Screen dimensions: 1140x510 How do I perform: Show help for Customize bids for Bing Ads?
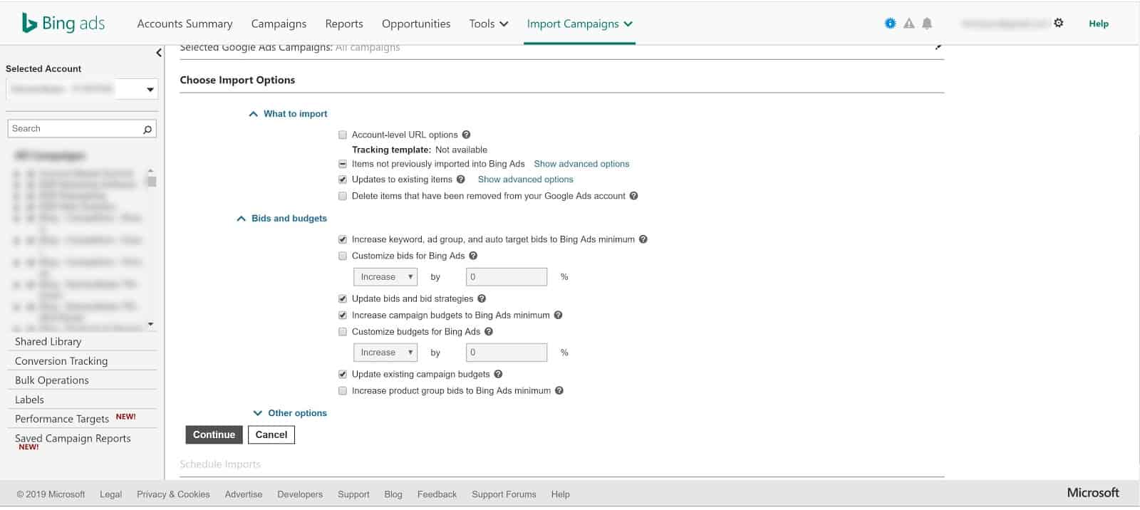pos(473,256)
